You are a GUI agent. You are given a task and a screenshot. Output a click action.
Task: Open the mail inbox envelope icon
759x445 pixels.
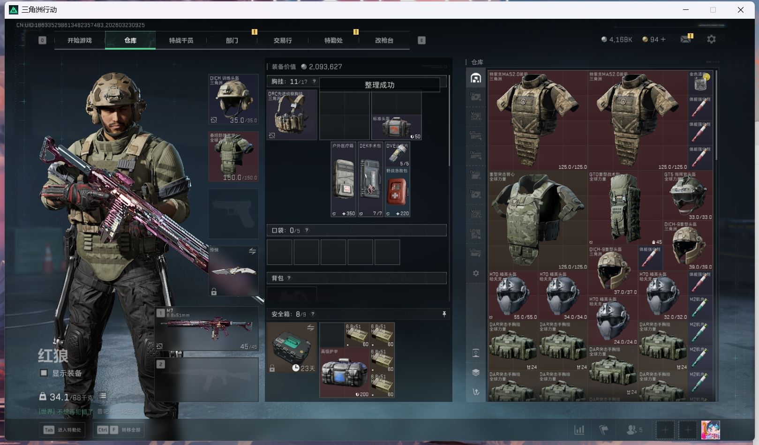685,39
